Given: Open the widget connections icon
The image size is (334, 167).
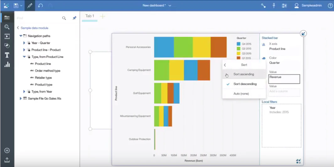Looking at the screenshot, I should pos(263,6).
